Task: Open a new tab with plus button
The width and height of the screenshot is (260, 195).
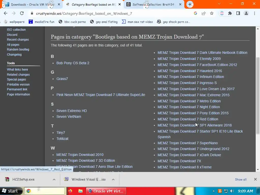Action: pos(190,4)
